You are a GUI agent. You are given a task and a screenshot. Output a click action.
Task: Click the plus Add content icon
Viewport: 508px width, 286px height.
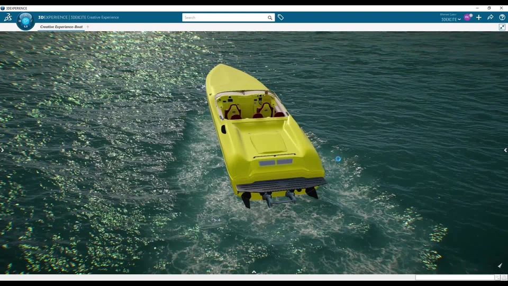tap(479, 17)
